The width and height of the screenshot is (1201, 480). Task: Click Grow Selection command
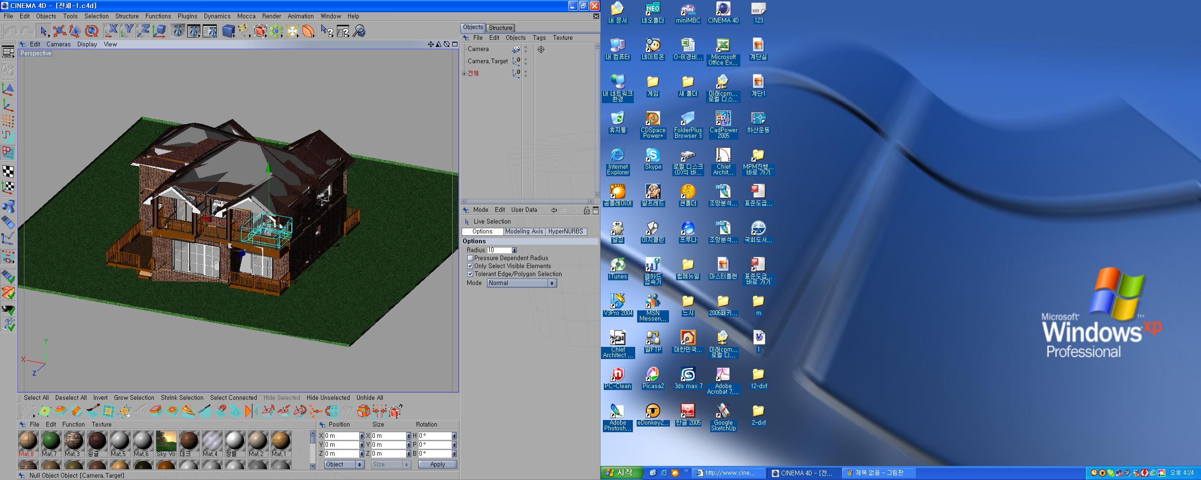click(x=134, y=398)
